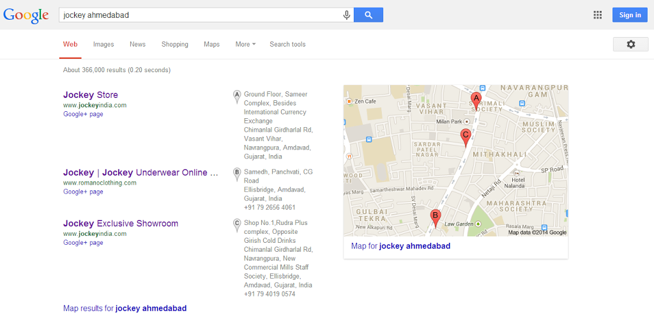Open the settings gear options
The height and width of the screenshot is (315, 654).
(630, 44)
